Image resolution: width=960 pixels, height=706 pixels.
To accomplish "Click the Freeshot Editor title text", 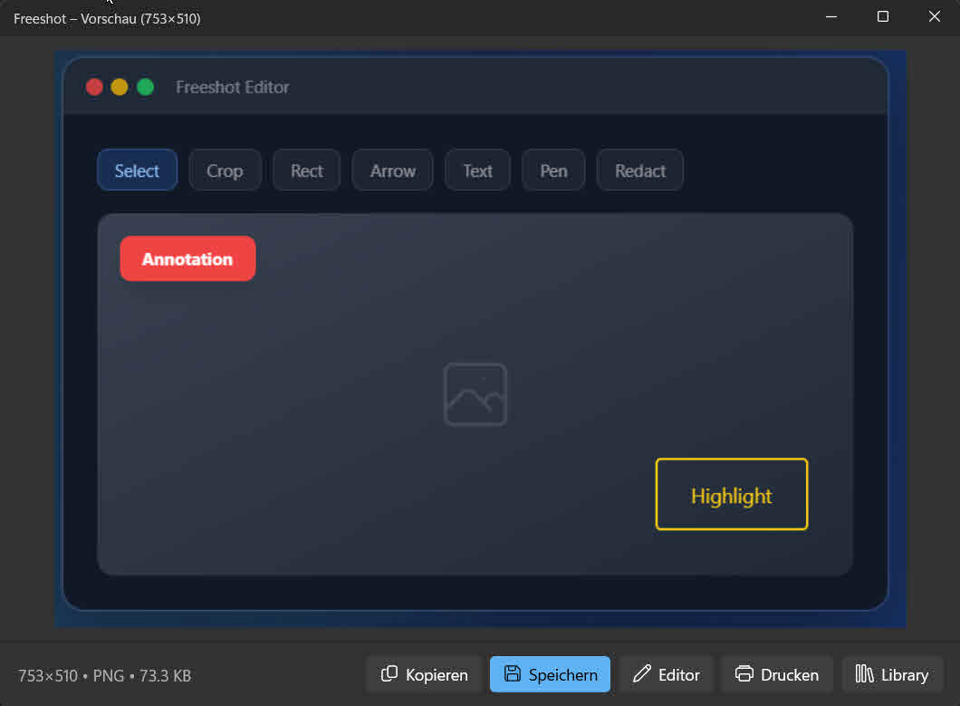I will click(x=233, y=87).
